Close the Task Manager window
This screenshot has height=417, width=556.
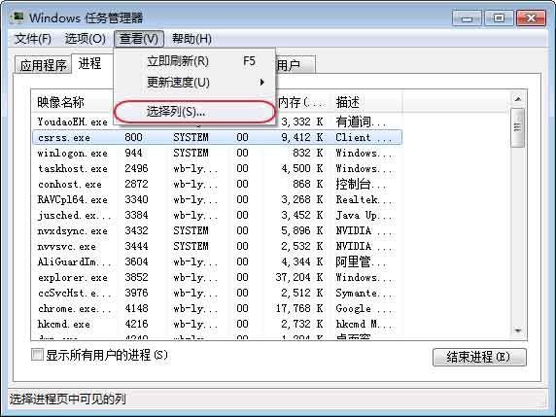(x=531, y=17)
